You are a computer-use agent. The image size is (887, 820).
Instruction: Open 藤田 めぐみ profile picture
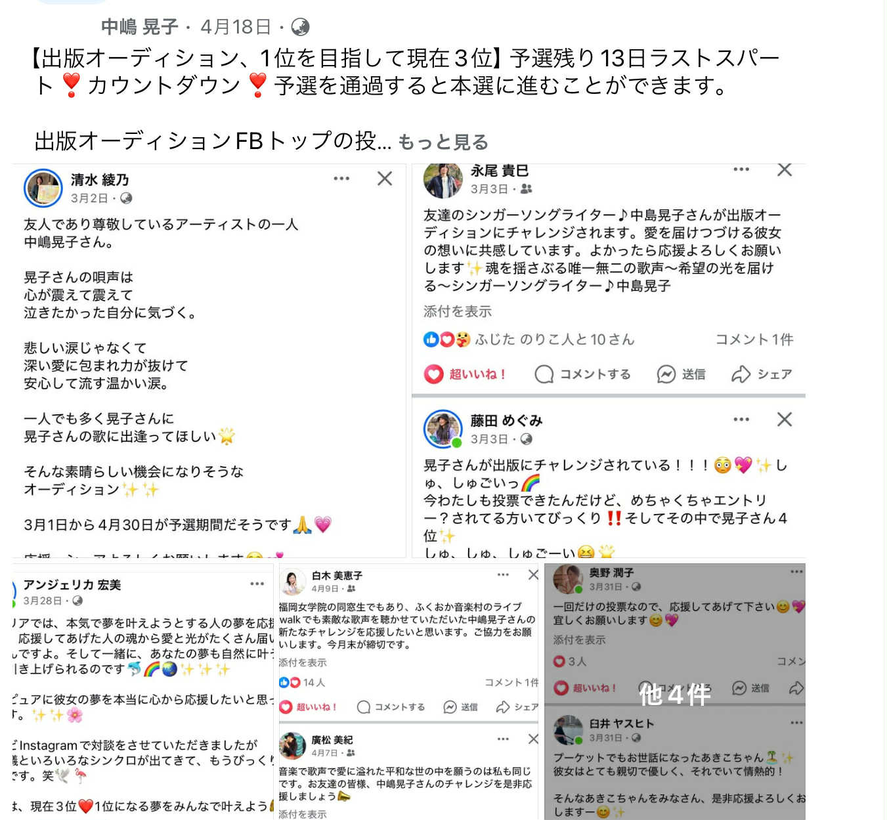click(443, 429)
